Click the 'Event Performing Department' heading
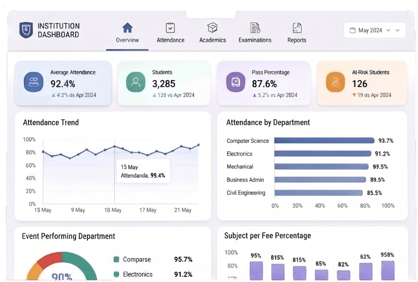 [x=68, y=236]
